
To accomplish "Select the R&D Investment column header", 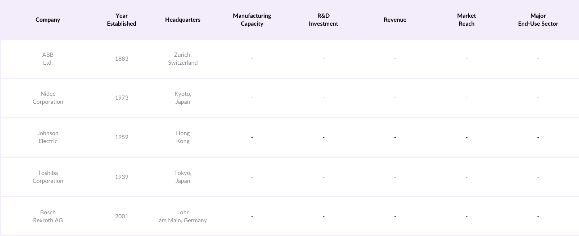I will (x=324, y=20).
